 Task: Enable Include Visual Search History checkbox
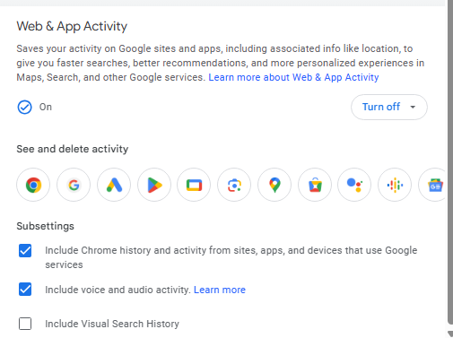coord(25,324)
